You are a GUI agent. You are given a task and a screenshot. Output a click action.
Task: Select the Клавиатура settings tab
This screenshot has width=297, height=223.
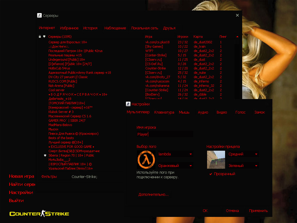pos(164,112)
